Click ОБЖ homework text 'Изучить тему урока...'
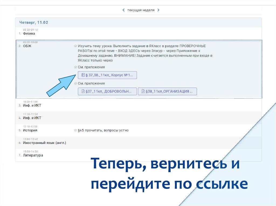This screenshot has height=206, width=276. coord(145,53)
